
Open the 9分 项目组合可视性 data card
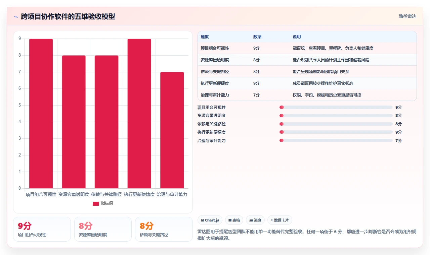click(42, 229)
